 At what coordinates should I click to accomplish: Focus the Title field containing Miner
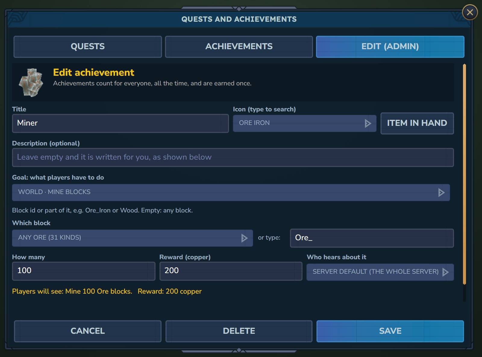(120, 123)
